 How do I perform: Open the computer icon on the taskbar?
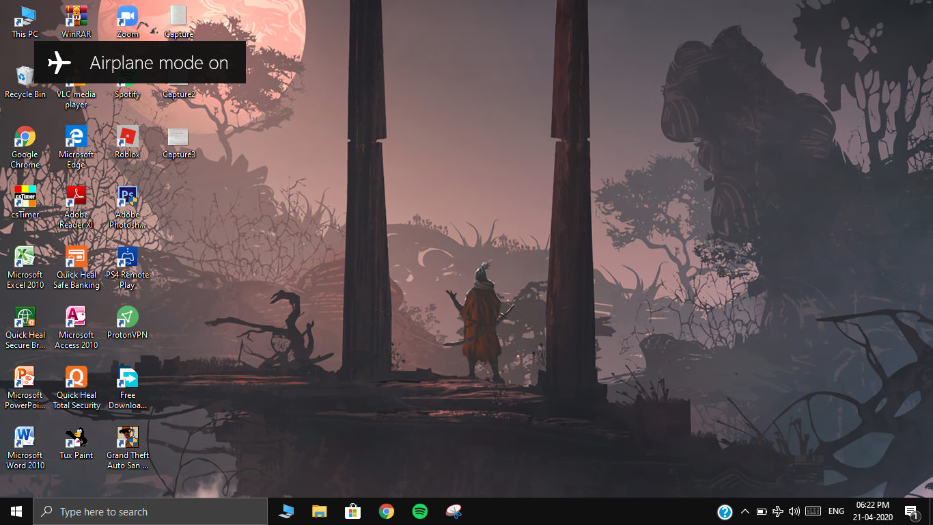pos(286,511)
